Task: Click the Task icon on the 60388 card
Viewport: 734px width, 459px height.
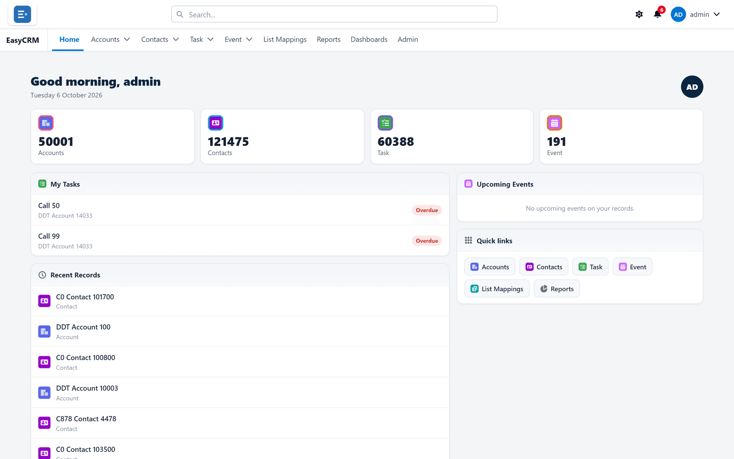Action: (x=385, y=123)
